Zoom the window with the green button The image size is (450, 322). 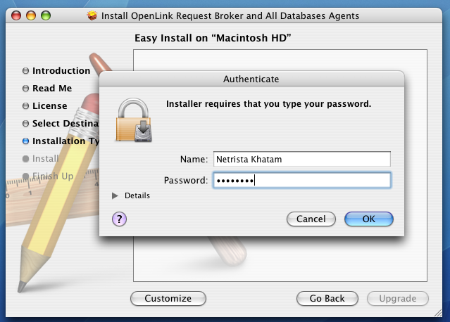click(46, 15)
